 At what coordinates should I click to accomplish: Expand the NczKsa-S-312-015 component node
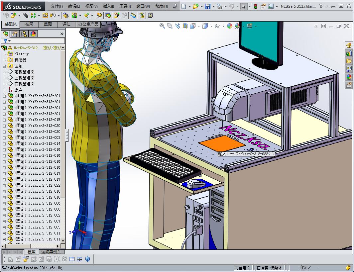click(x=4, y=120)
